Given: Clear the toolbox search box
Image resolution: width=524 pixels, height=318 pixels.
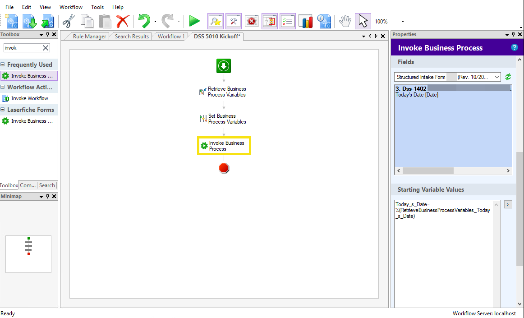Looking at the screenshot, I should 46,48.
